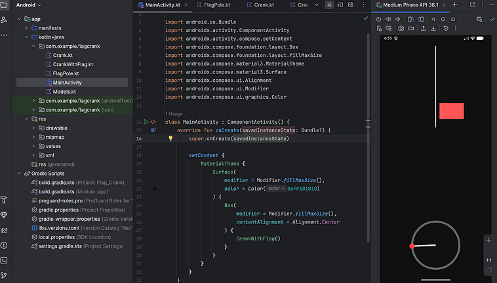This screenshot has width=497, height=283.
Task: Open the Logcat cat icon
Action: pyautogui.click(x=4, y=230)
